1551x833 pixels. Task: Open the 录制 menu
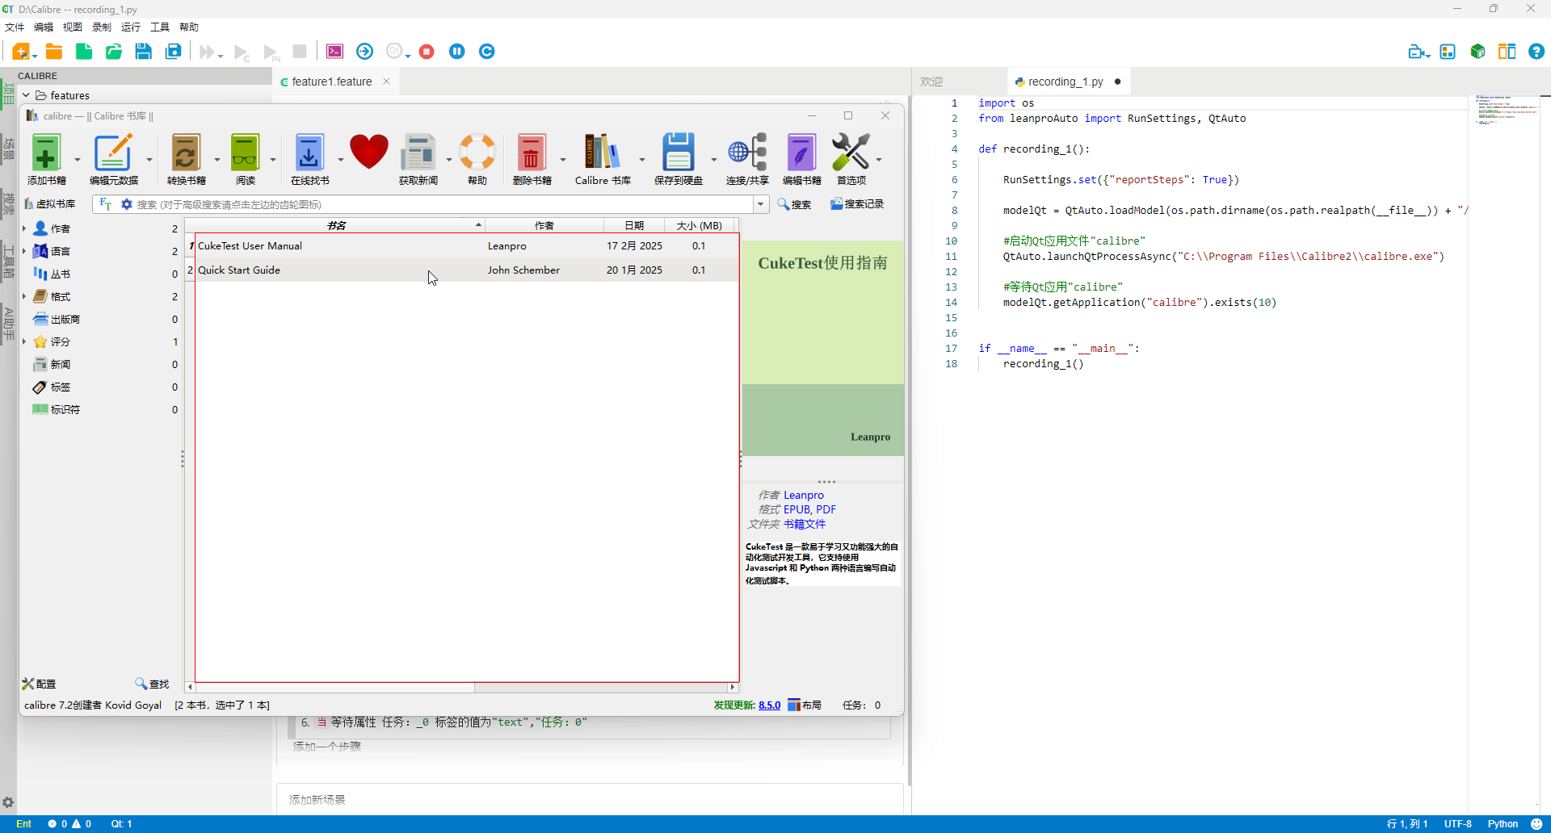(x=102, y=27)
